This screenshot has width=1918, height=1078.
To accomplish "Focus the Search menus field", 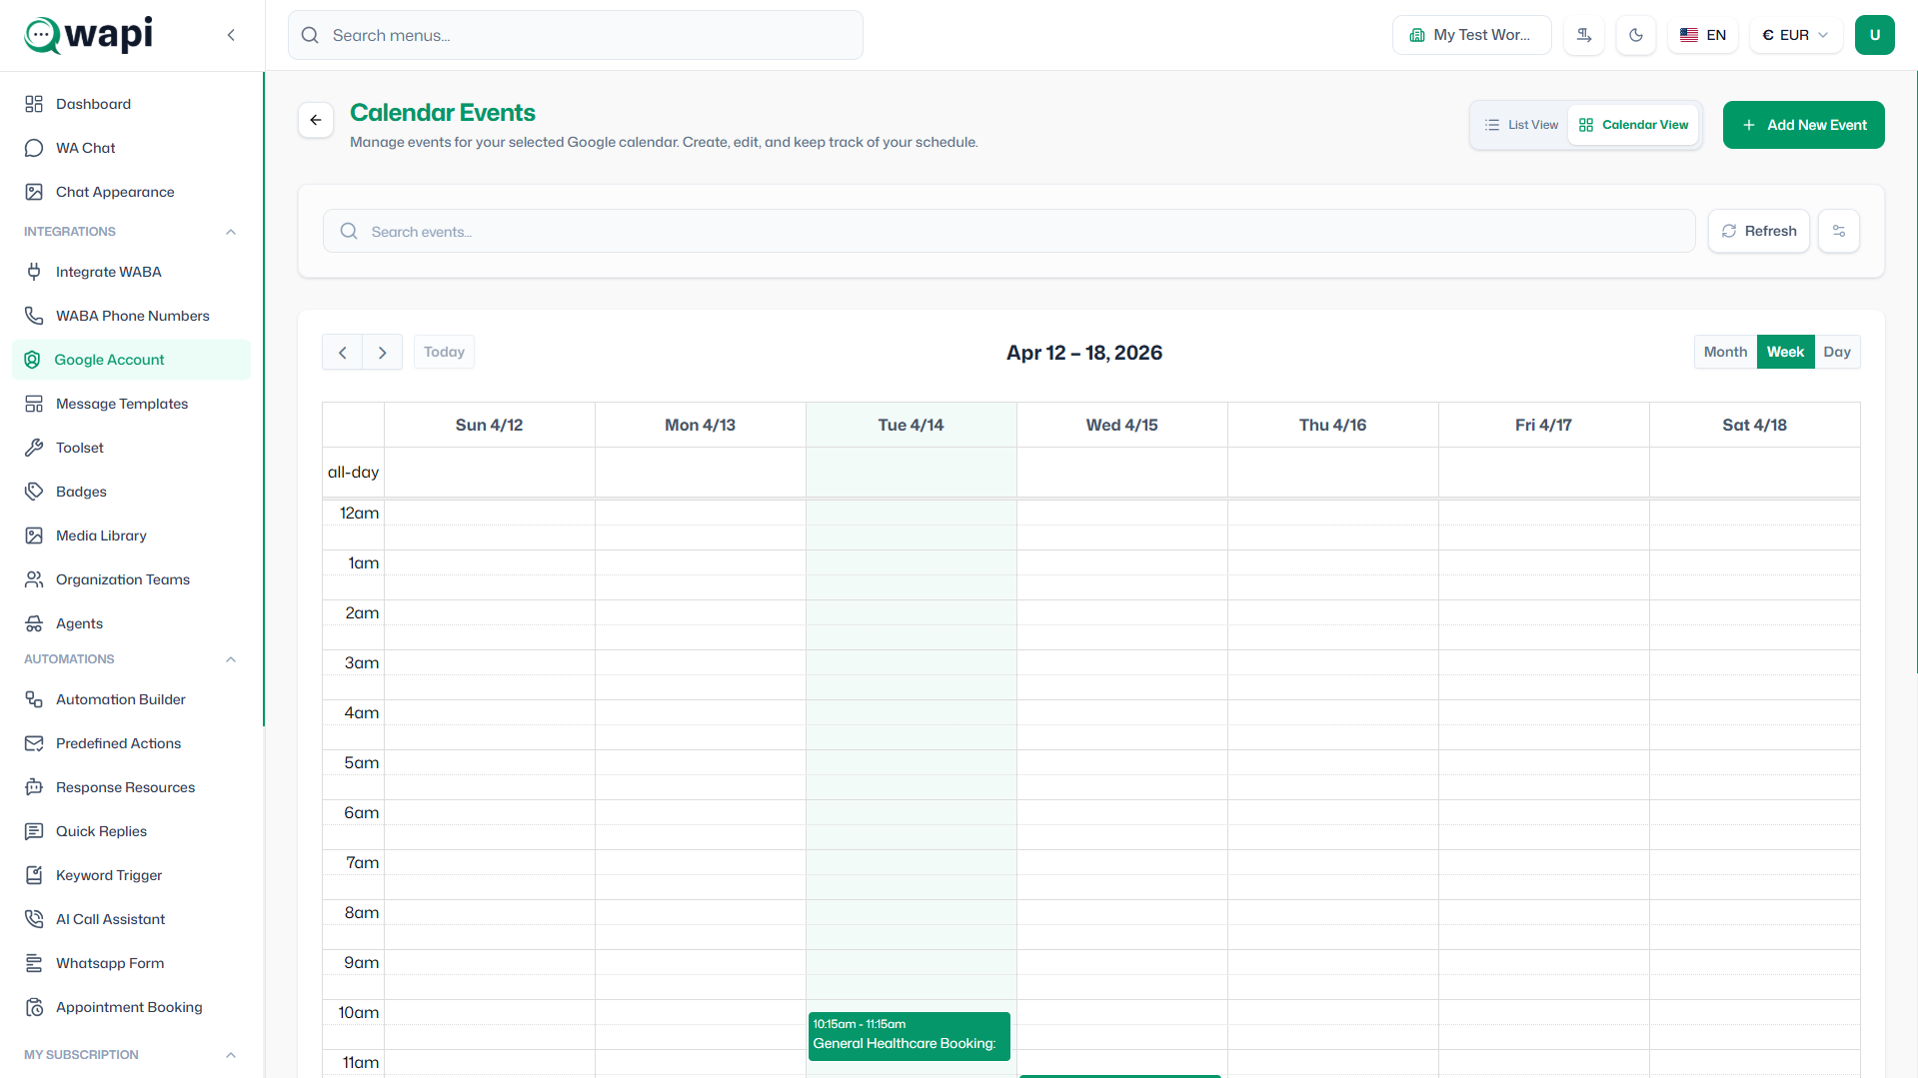I will (x=576, y=35).
